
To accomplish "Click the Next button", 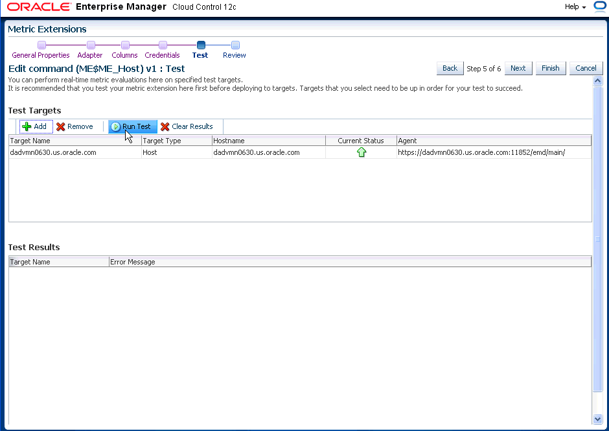I will point(518,69).
